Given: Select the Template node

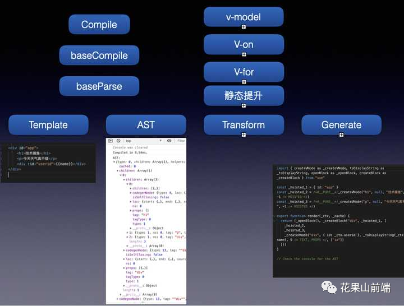Looking at the screenshot, I should (48, 125).
